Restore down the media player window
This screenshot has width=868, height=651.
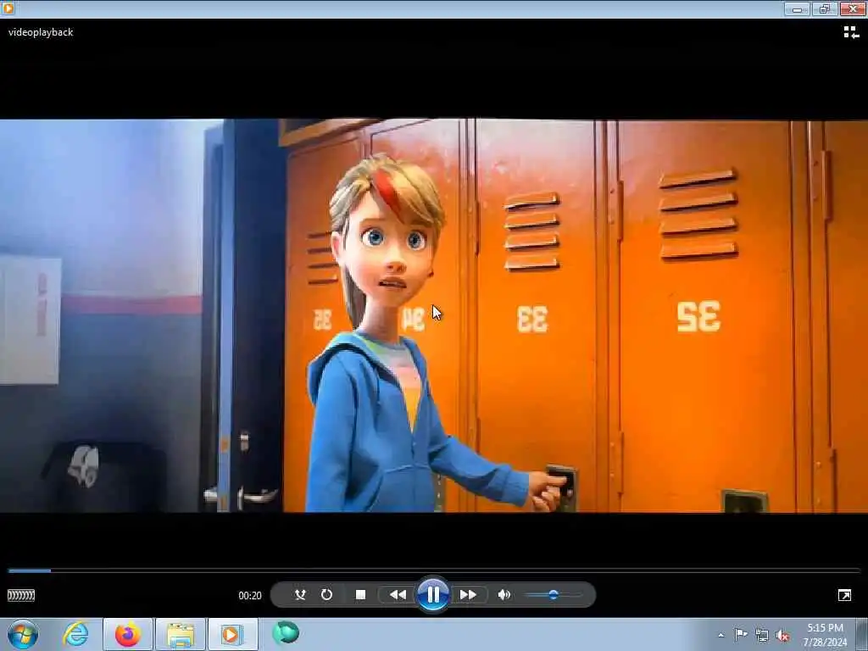(825, 8)
